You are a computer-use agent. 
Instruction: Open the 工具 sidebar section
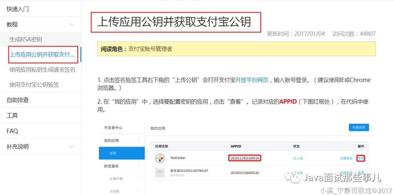tap(12, 116)
